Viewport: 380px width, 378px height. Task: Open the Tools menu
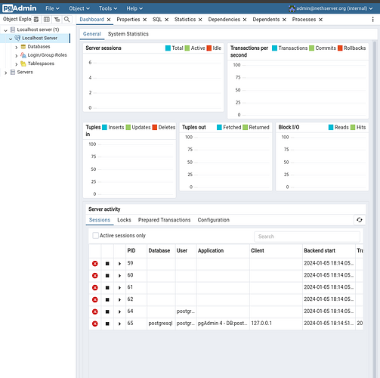coord(108,8)
